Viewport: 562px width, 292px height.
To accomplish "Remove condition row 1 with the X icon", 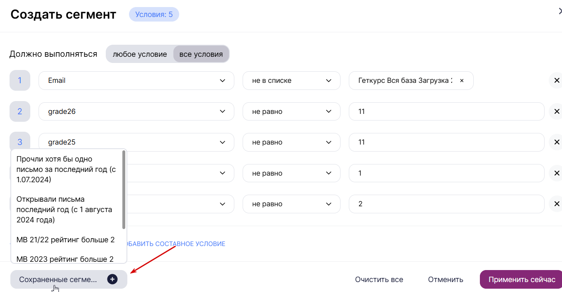I will click(556, 80).
